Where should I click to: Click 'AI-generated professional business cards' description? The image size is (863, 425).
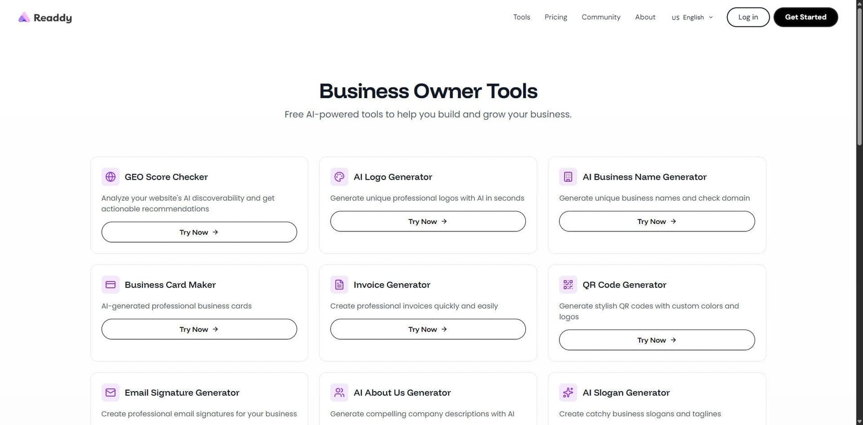(176, 306)
